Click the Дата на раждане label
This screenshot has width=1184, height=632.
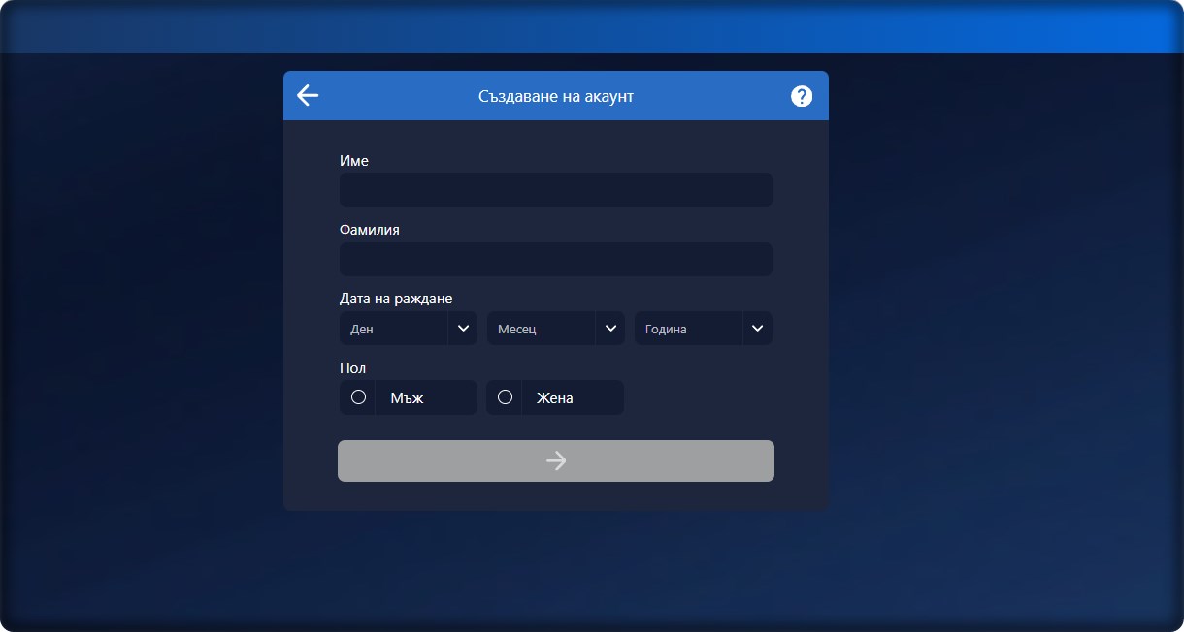[x=396, y=299]
